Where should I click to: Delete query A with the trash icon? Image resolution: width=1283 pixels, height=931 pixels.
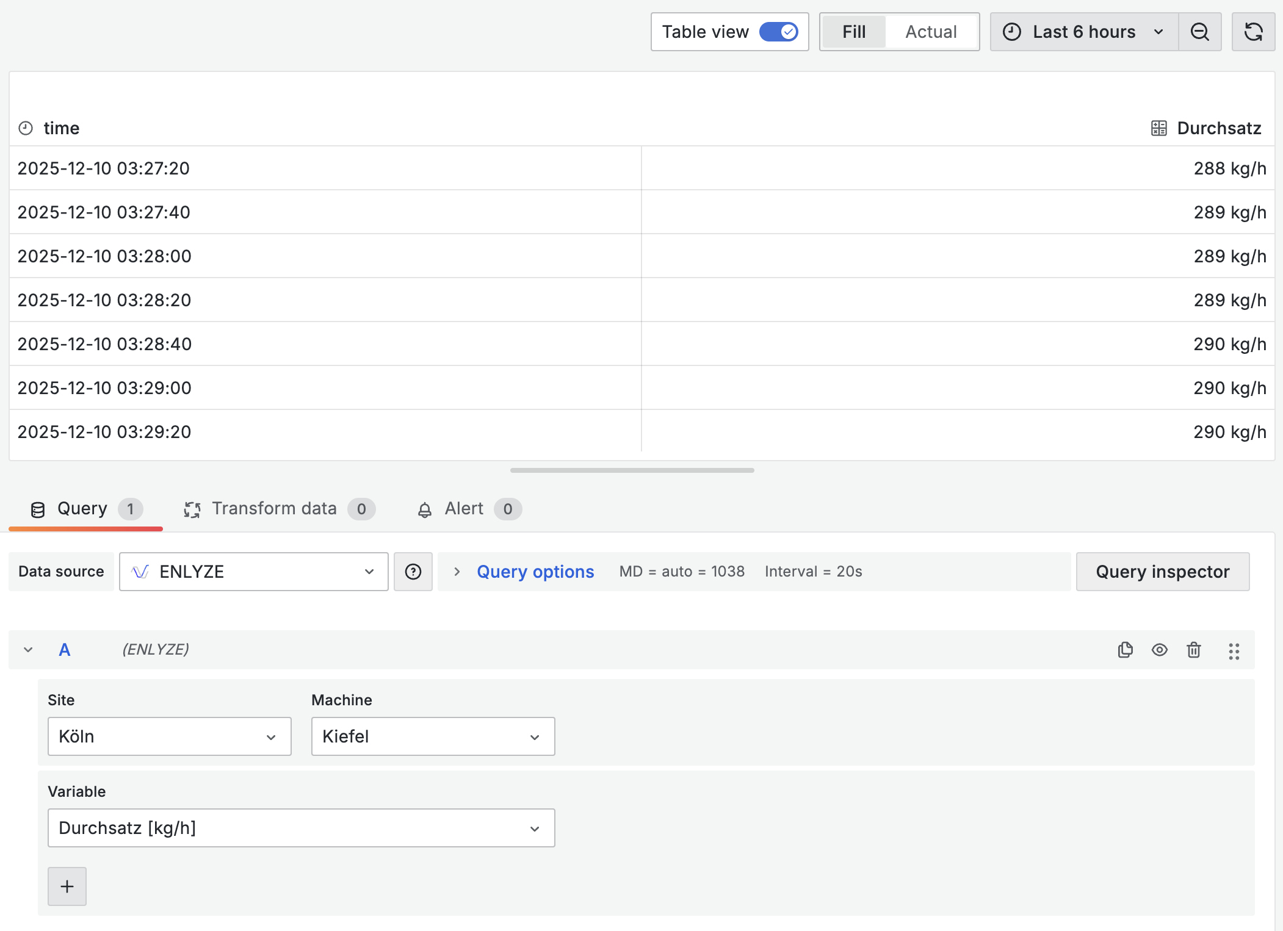click(x=1193, y=650)
